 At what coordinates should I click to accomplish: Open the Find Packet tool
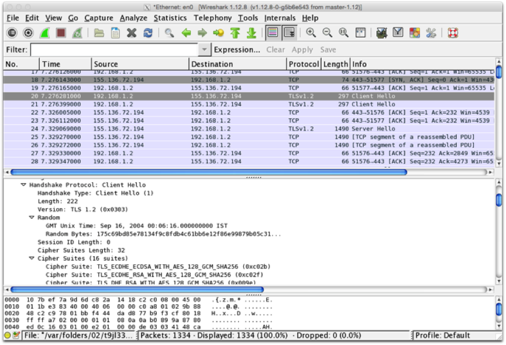pyautogui.click(x=170, y=32)
